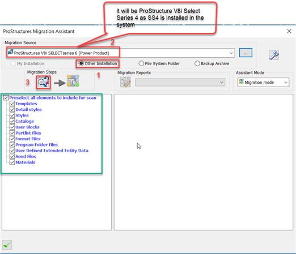Uncheck the Seed Files checkbox
The height and width of the screenshot is (254, 296).
click(x=12, y=156)
